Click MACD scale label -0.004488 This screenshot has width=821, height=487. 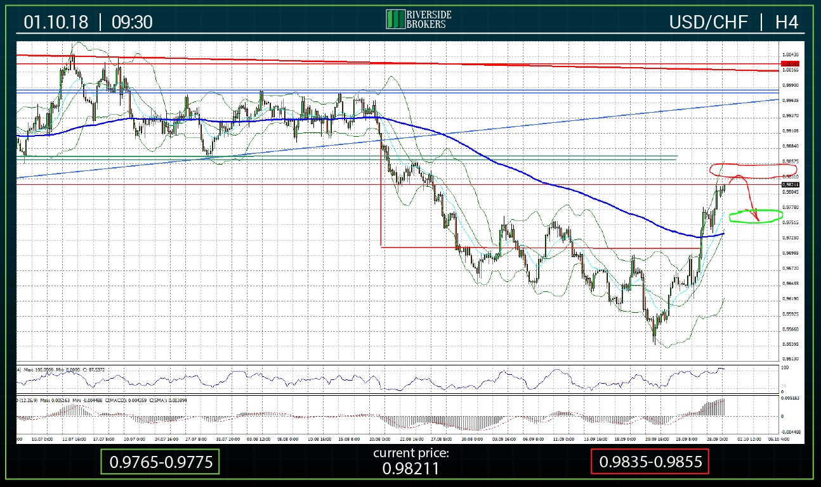tap(790, 431)
